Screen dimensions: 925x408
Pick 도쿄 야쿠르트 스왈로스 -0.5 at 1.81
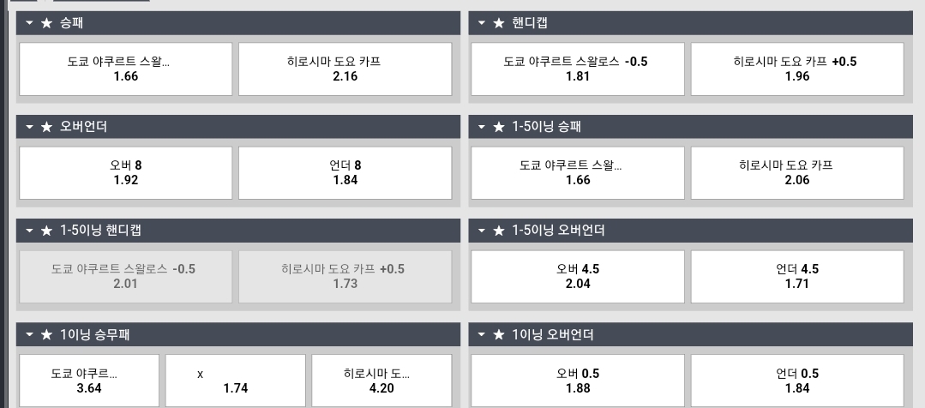point(578,69)
